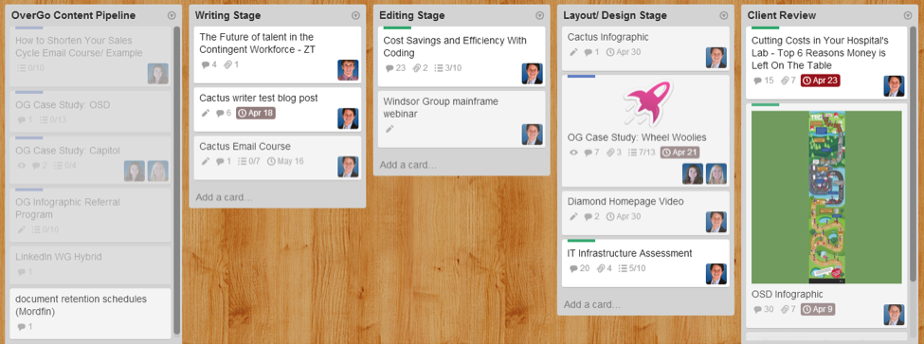
Task: Toggle the watch eye icon on Wheel Woollies card
Action: [574, 153]
